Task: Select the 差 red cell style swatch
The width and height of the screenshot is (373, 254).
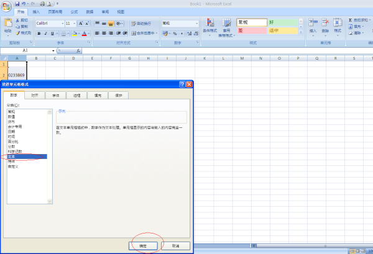Action: pyautogui.click(x=251, y=30)
